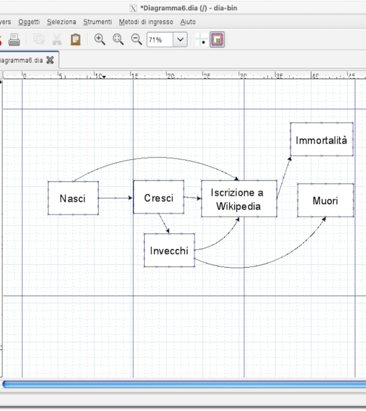Toggle object snapping button
The width and height of the screenshot is (366, 411).
(217, 40)
